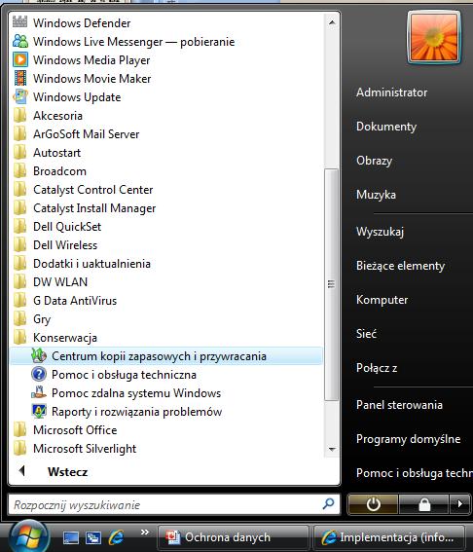The width and height of the screenshot is (473, 552).
Task: Click the orange flower user picture
Action: click(434, 37)
